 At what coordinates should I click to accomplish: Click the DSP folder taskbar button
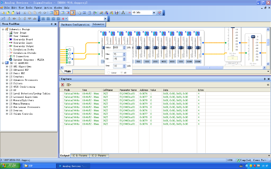[39, 166]
